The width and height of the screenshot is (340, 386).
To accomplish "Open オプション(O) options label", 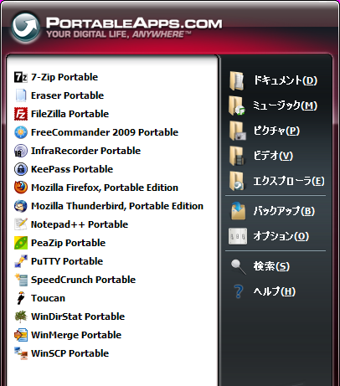I will pyautogui.click(x=281, y=236).
